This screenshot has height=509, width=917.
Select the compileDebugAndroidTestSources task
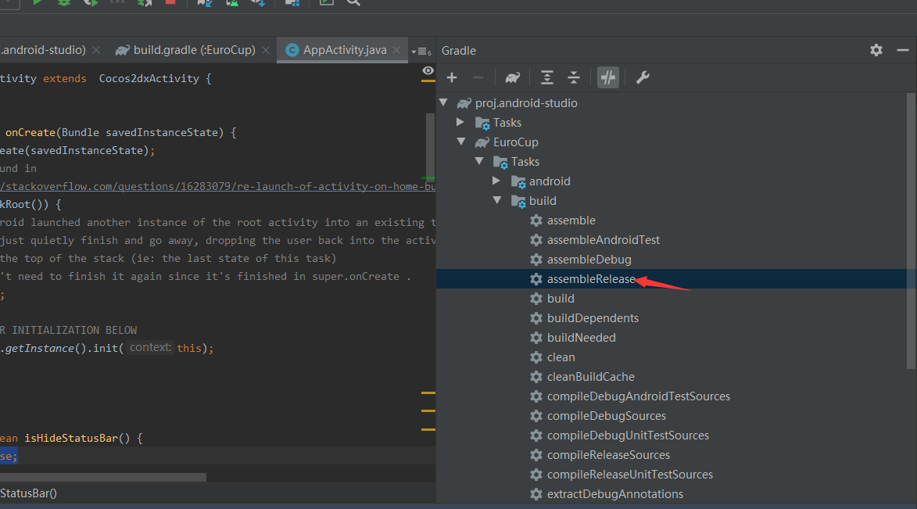click(638, 396)
